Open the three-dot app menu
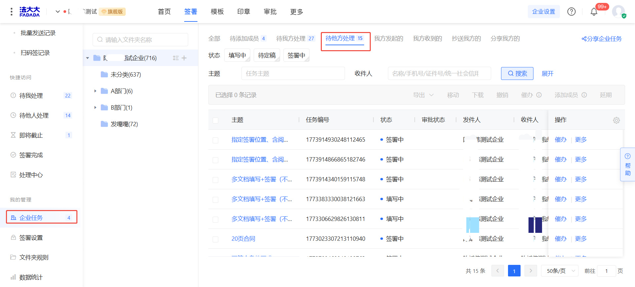The image size is (635, 287). (12, 12)
